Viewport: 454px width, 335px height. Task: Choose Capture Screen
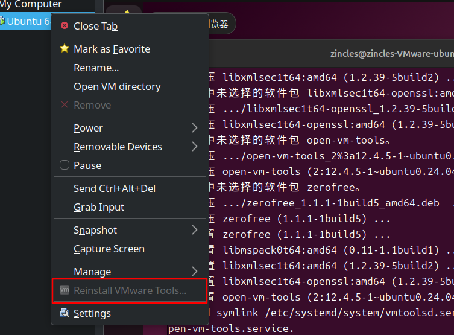130,249
